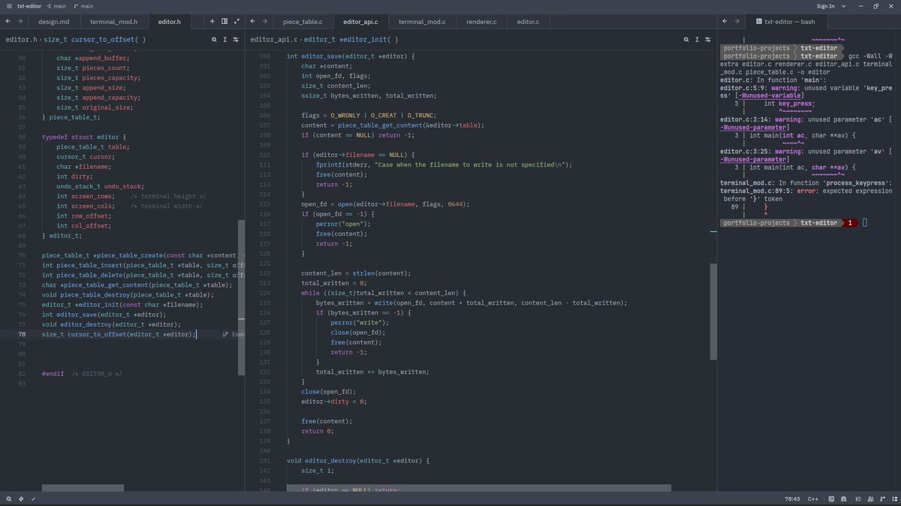The width and height of the screenshot is (901, 506).
Task: Select the editor.h tab
Action: (169, 22)
